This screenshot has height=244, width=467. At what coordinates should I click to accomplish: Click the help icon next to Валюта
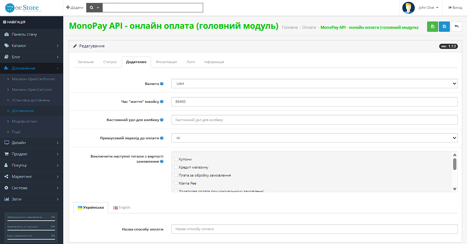162,84
